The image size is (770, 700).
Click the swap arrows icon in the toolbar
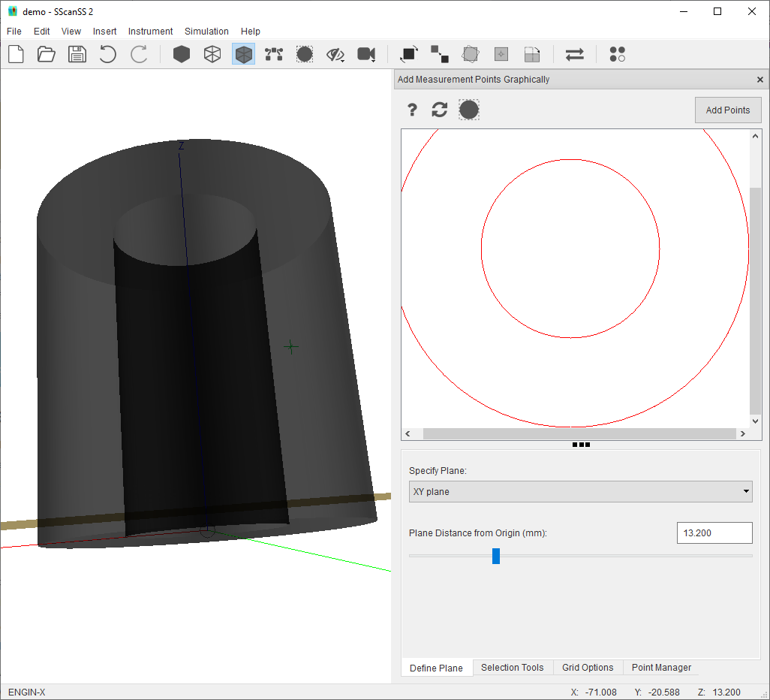point(574,54)
